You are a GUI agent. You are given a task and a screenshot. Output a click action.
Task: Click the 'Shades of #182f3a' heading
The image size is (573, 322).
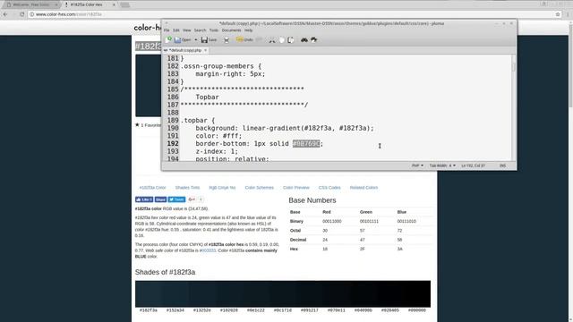point(165,272)
